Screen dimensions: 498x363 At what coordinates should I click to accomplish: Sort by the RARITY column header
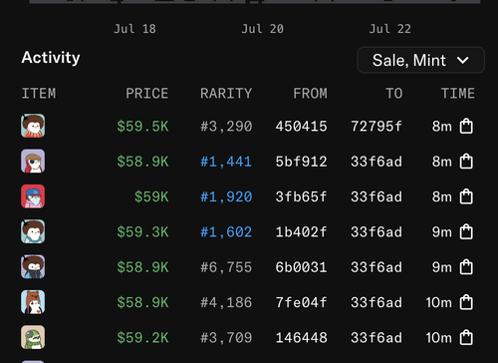226,94
